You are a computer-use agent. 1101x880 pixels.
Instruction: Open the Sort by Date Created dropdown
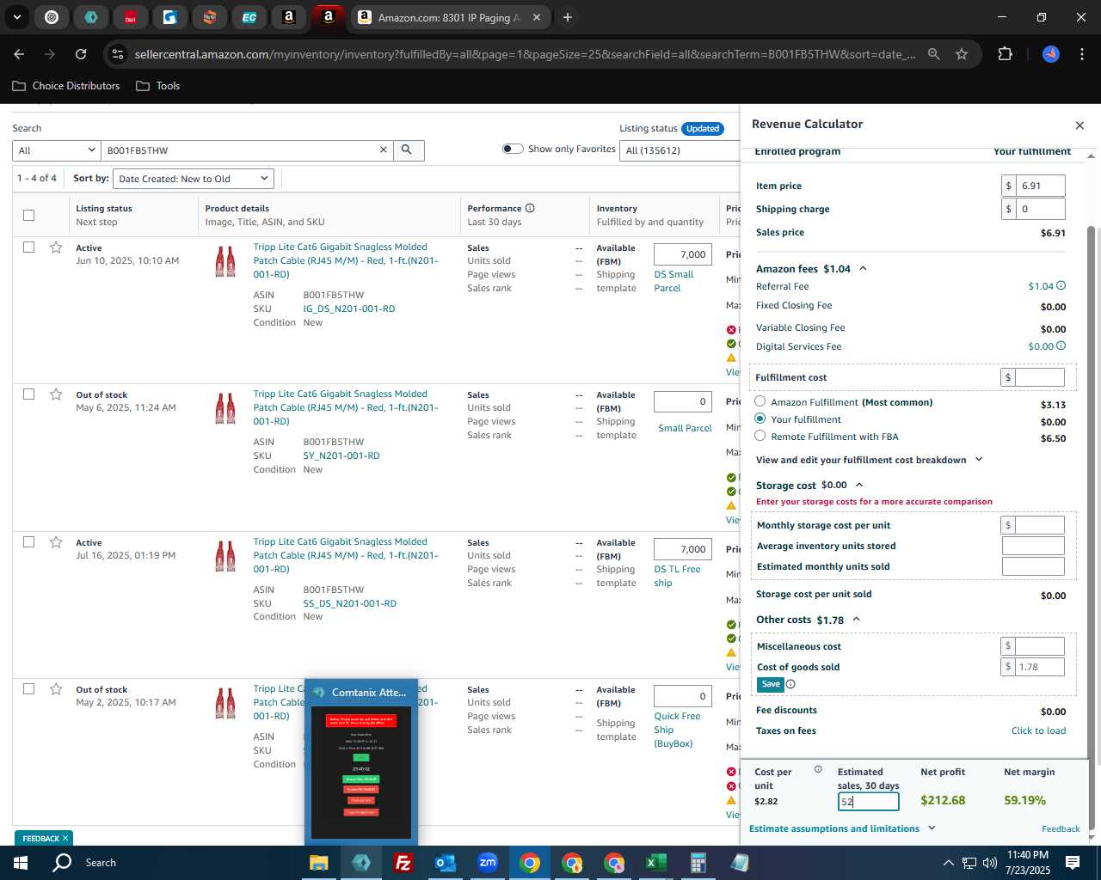click(x=194, y=179)
